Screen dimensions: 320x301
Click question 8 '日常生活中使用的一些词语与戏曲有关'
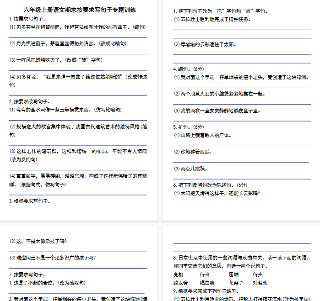click(x=241, y=262)
